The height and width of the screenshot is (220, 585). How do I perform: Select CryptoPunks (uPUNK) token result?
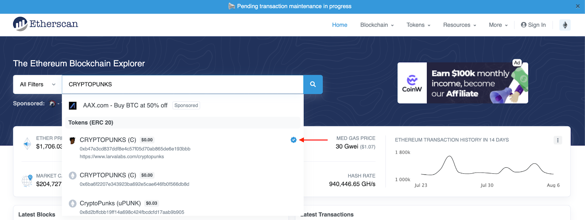[x=183, y=207]
